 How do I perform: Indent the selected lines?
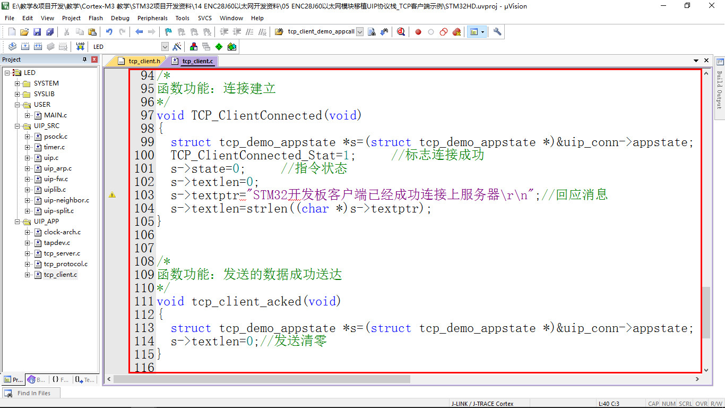pos(224,32)
